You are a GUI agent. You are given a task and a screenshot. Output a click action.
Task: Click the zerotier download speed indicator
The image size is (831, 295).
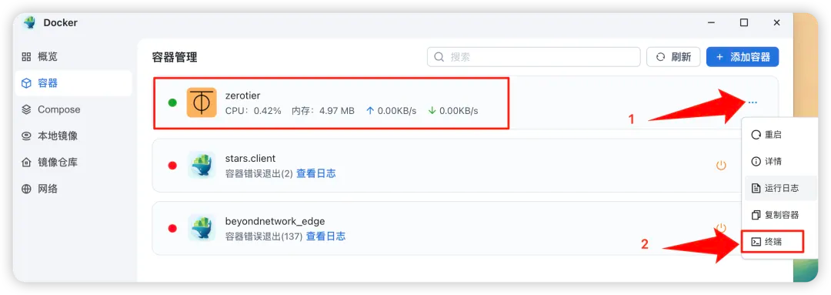453,111
